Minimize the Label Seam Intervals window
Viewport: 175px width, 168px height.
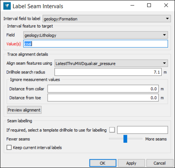132,5
